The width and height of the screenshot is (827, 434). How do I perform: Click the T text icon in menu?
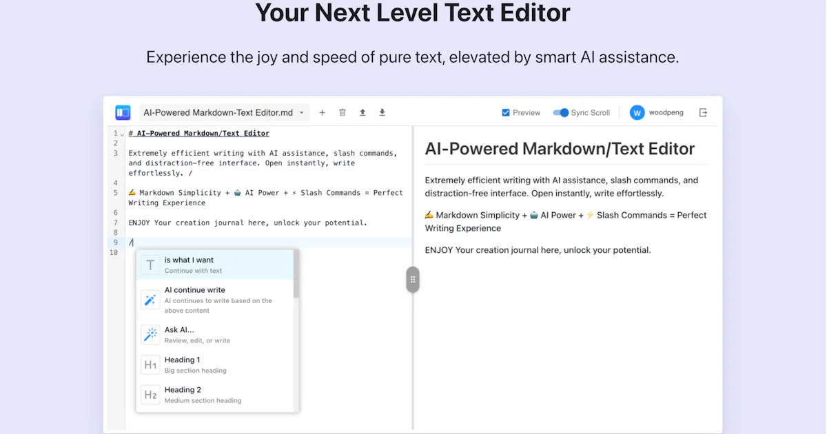(150, 265)
